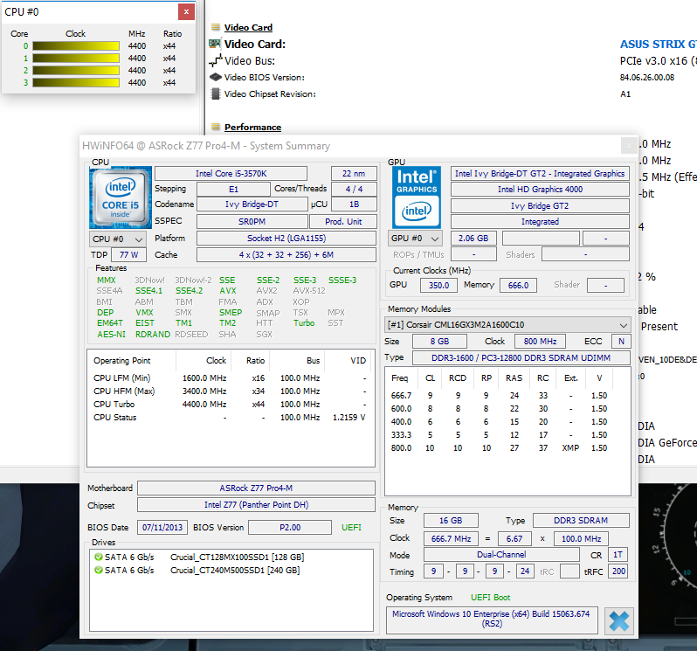The image size is (697, 651).
Task: Click the Stepping E1 field
Action: pyautogui.click(x=233, y=190)
